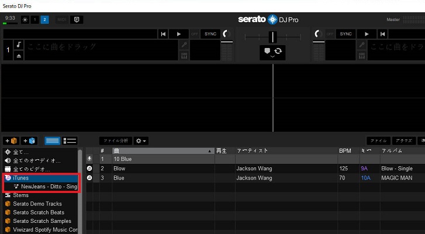
Task: Toggle the right deck OFF sync button
Action: point(330,34)
